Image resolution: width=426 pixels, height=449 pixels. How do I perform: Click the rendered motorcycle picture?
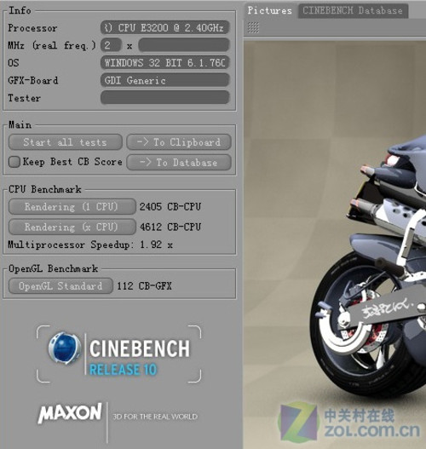click(x=335, y=244)
